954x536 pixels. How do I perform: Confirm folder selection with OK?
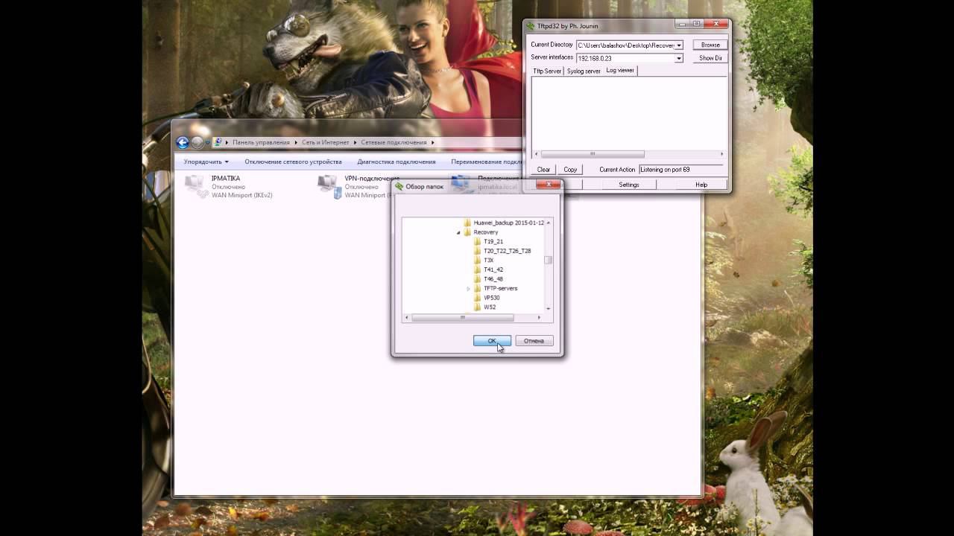point(492,340)
